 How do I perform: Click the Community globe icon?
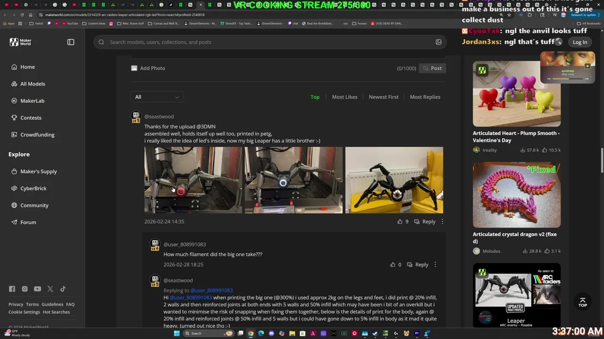(x=14, y=205)
